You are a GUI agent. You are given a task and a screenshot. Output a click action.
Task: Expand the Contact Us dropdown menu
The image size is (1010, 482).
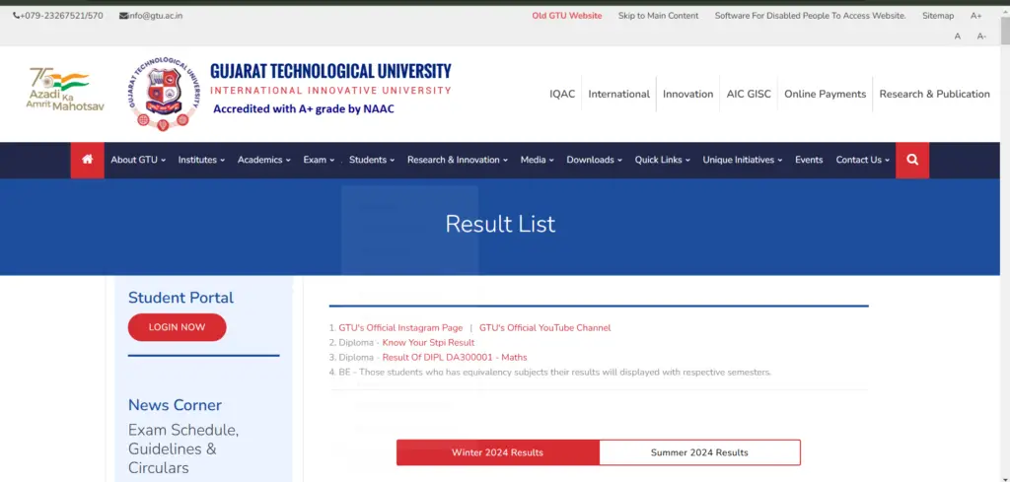862,160
